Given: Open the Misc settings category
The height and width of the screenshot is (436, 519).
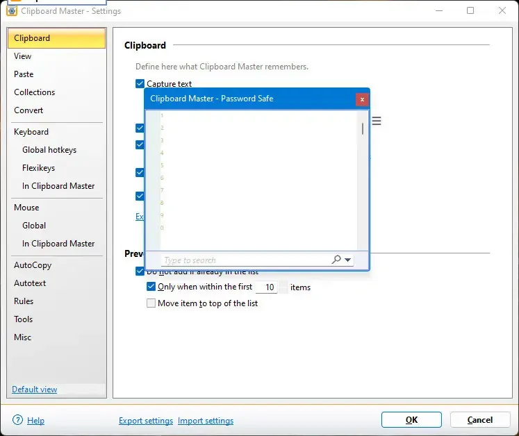Looking at the screenshot, I should (56, 337).
